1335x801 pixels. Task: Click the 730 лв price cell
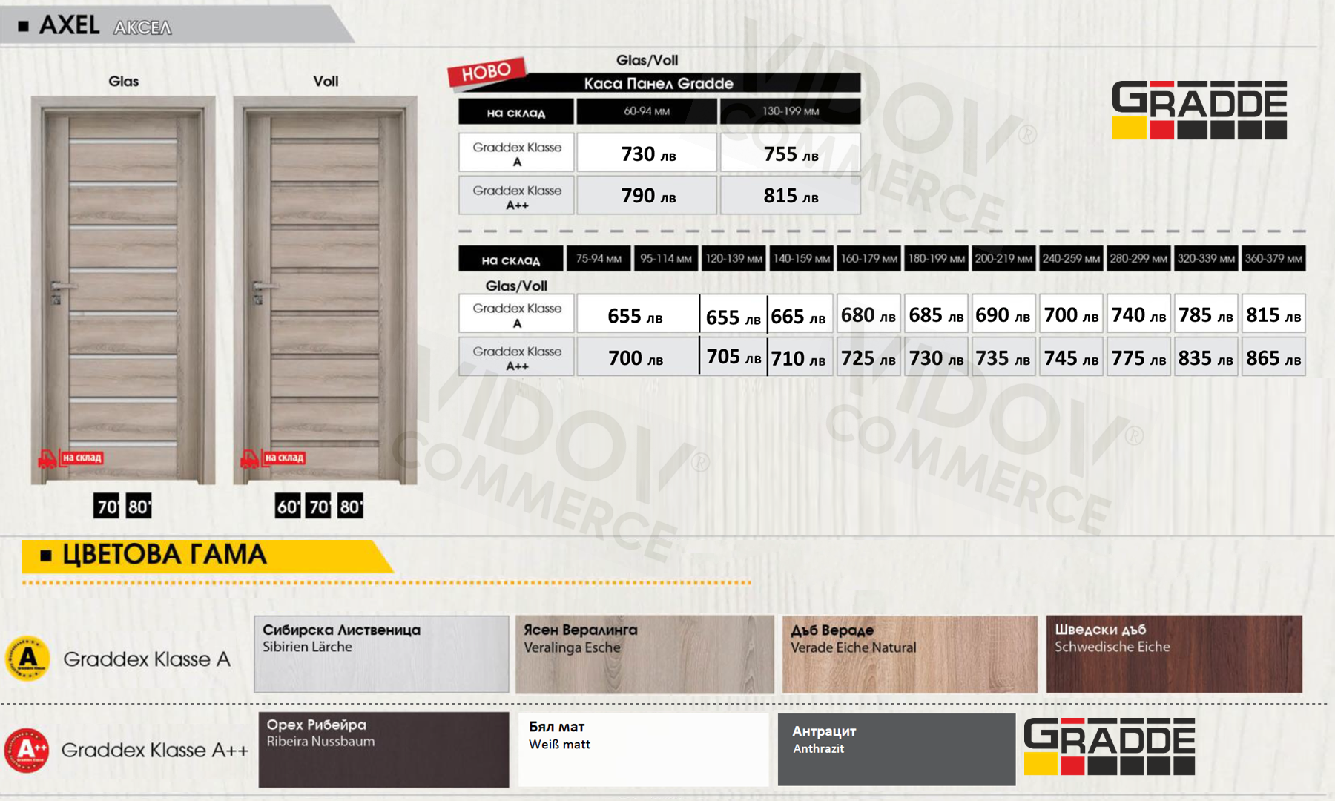(x=647, y=153)
